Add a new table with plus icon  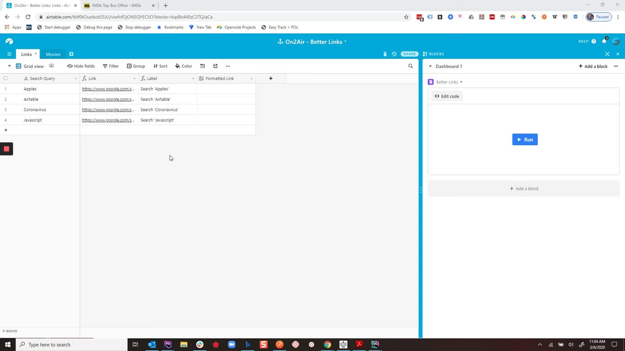(71, 54)
